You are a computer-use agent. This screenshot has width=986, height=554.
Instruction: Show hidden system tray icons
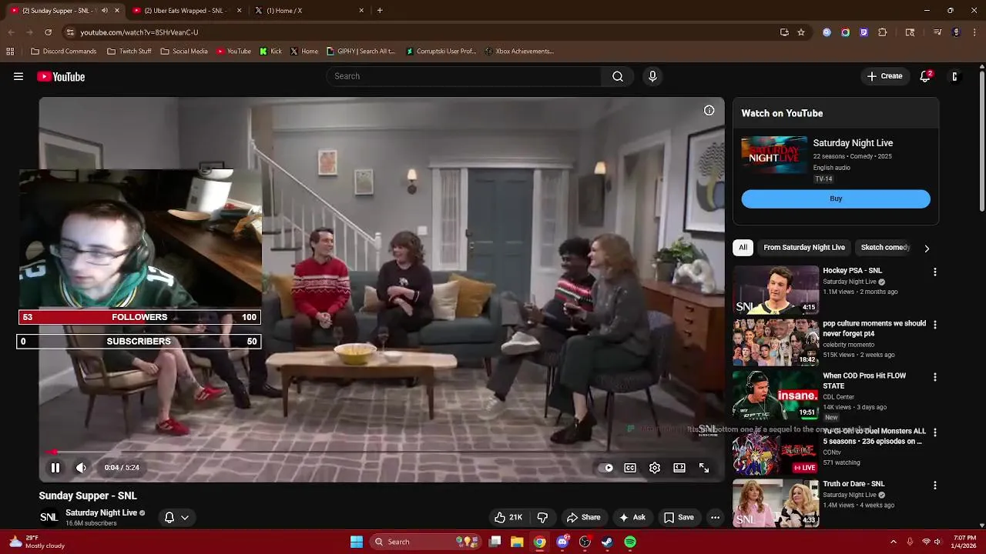893,542
